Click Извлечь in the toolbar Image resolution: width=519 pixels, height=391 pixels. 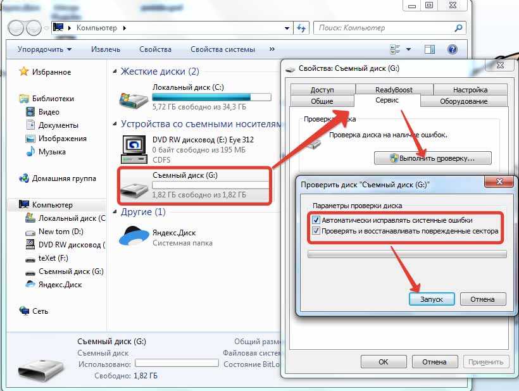tap(106, 49)
